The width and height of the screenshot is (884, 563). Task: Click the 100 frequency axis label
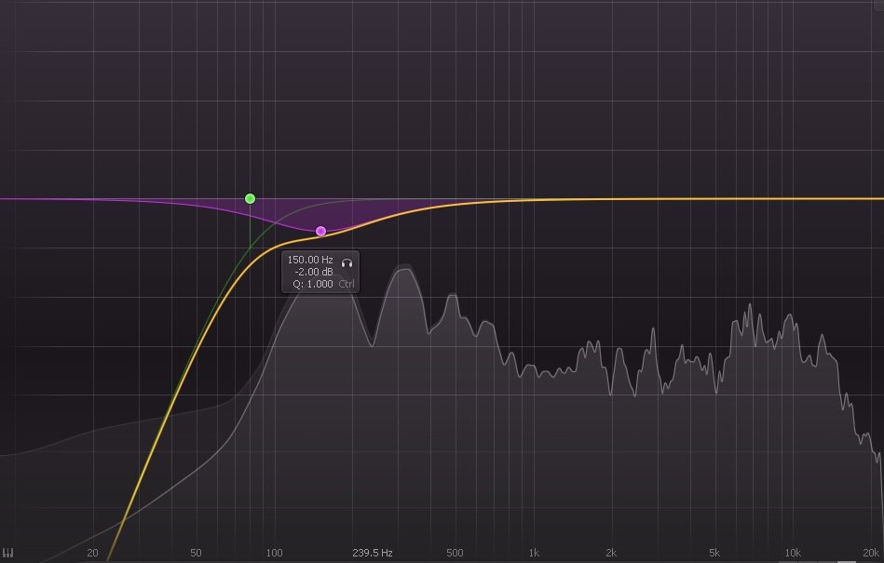coord(274,552)
